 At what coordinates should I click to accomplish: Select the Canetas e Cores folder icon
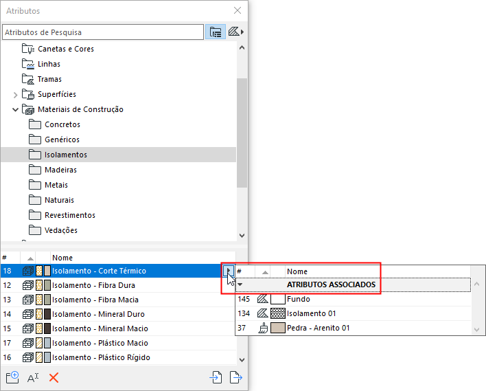pos(28,49)
